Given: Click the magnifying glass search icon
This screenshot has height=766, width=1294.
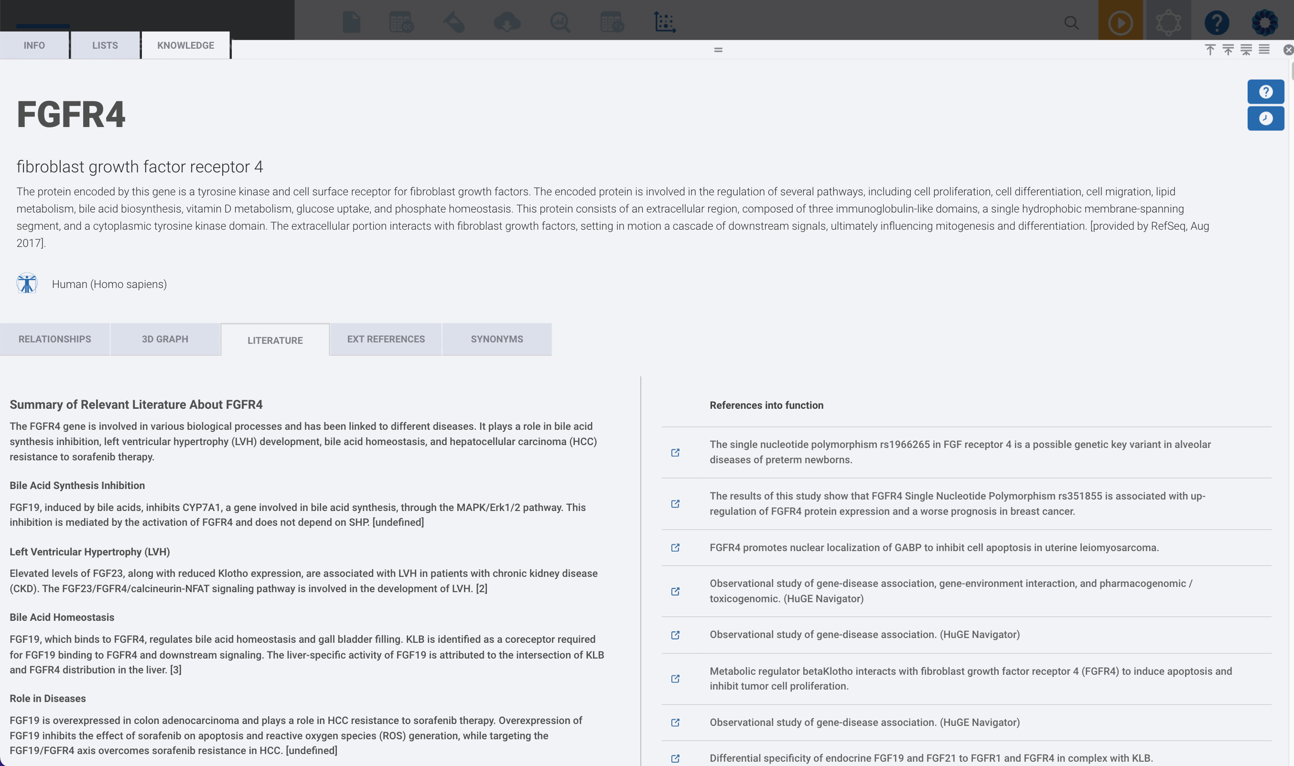Looking at the screenshot, I should pos(1071,23).
